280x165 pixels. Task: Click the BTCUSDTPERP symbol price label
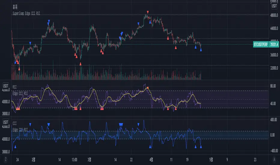(261, 44)
